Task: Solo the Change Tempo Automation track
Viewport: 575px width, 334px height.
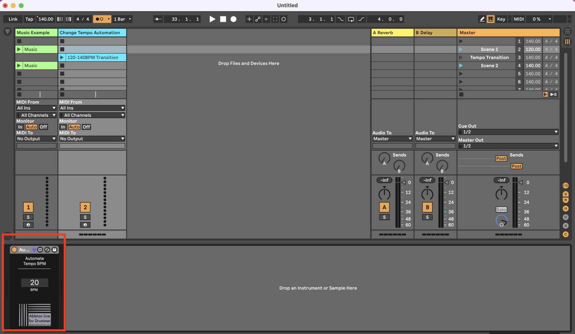Action: pyautogui.click(x=85, y=217)
